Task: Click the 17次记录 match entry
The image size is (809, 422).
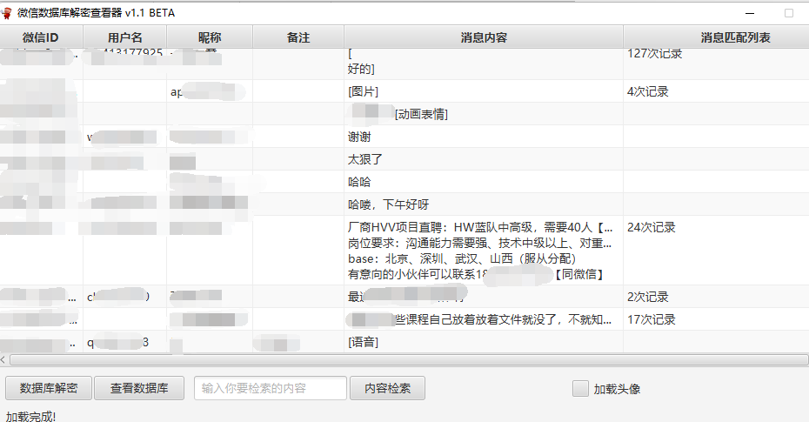Action: [652, 319]
